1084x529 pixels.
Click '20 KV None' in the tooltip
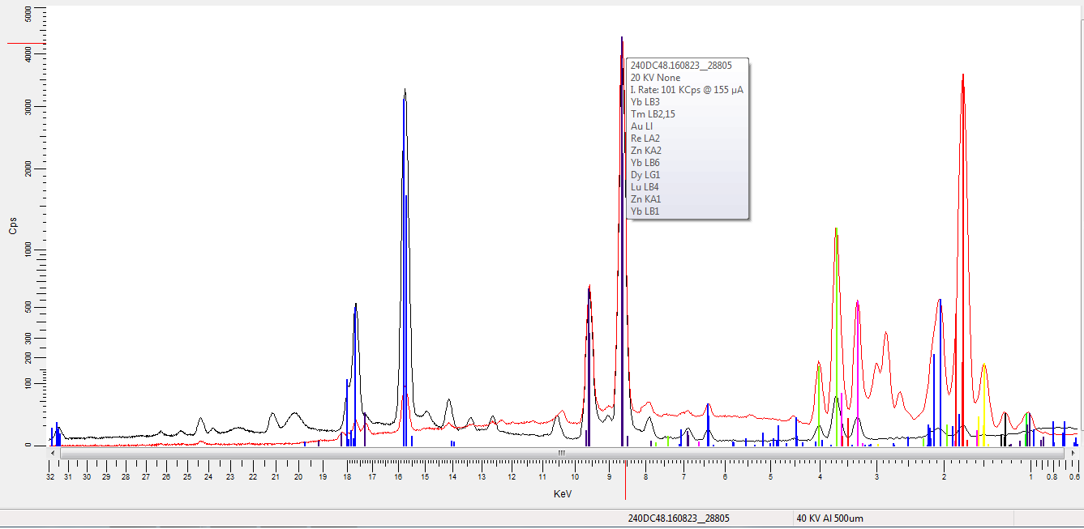point(655,78)
